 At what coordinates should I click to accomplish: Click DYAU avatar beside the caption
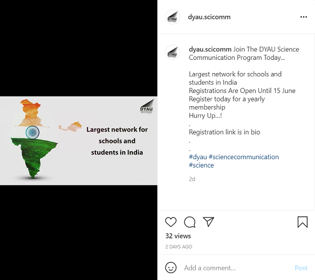(172, 52)
